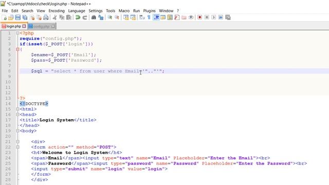The height and width of the screenshot is (185, 329).
Task: Click the Close file toolbar icon
Action: coord(32,17)
